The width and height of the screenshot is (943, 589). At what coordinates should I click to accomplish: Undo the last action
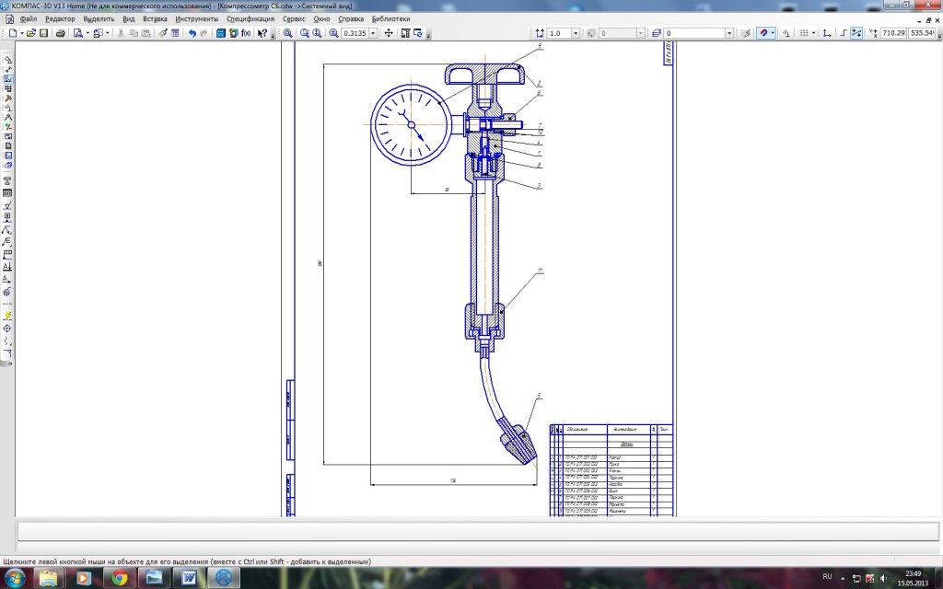coord(192,33)
